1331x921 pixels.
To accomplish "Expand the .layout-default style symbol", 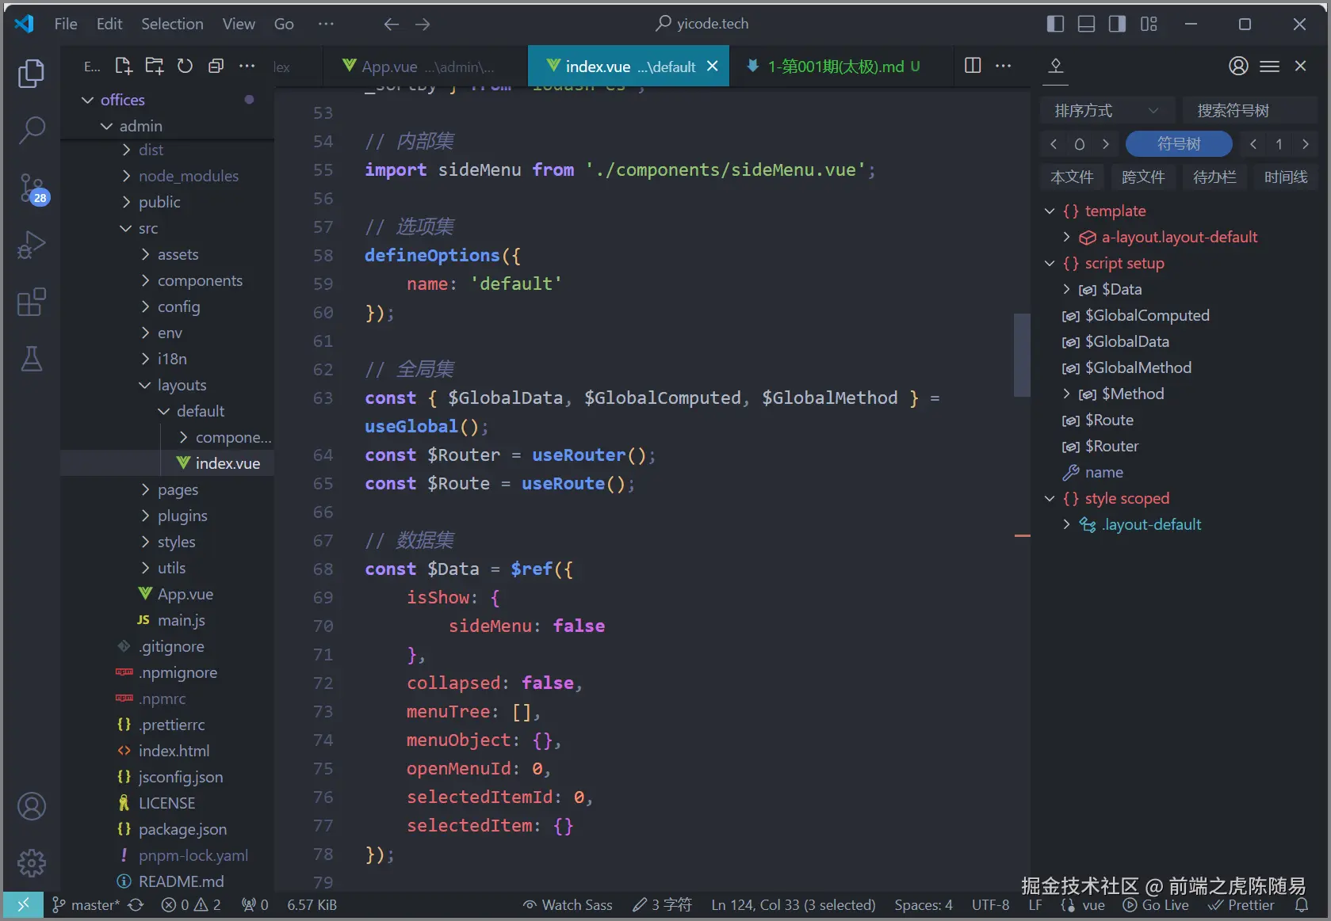I will pyautogui.click(x=1066, y=524).
